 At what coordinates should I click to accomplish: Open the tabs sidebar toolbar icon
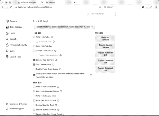143,7
